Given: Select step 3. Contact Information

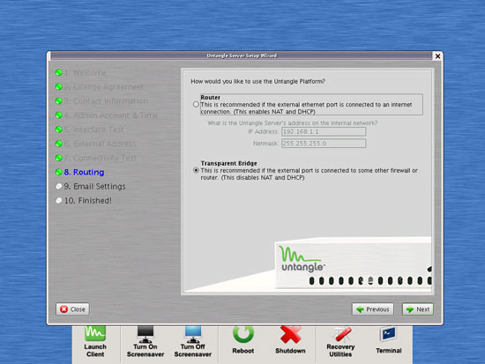Looking at the screenshot, I should [101, 101].
